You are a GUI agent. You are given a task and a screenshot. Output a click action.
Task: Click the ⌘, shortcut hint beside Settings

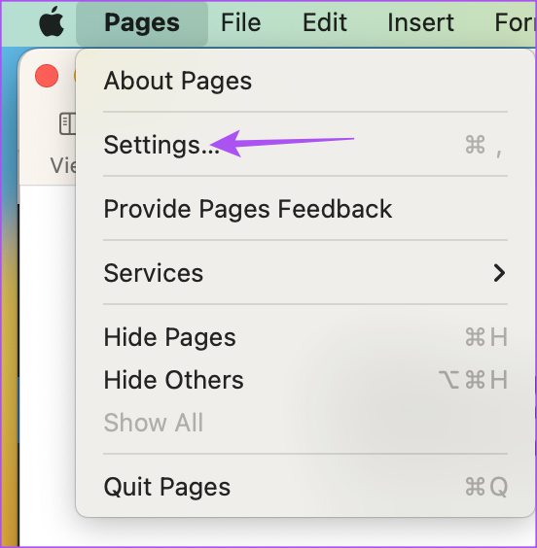[x=484, y=145]
